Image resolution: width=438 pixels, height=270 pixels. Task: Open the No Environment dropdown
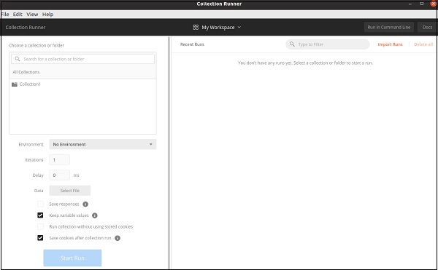(103, 144)
